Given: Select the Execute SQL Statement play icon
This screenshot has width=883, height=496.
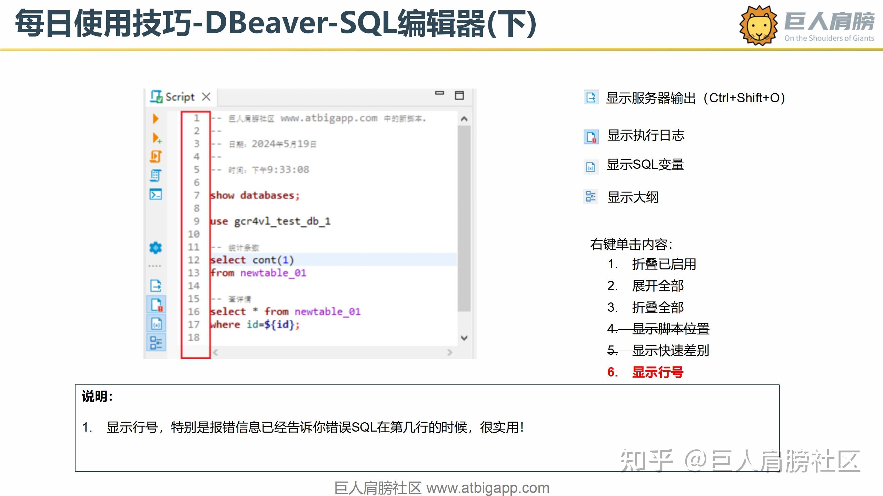Looking at the screenshot, I should point(155,119).
